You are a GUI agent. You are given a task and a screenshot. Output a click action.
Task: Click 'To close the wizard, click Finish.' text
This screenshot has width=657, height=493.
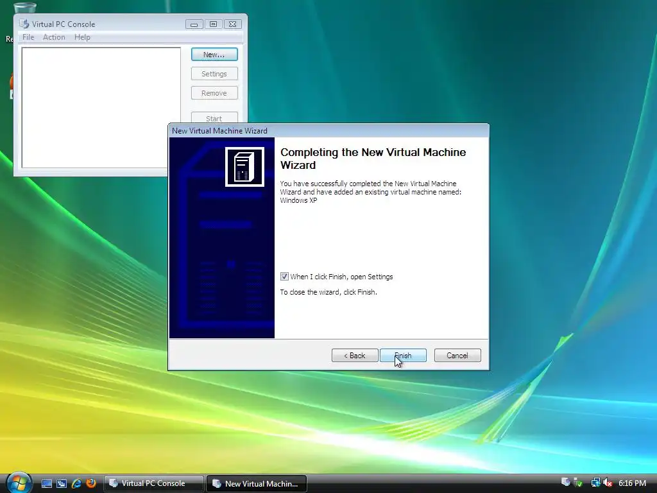[328, 292]
